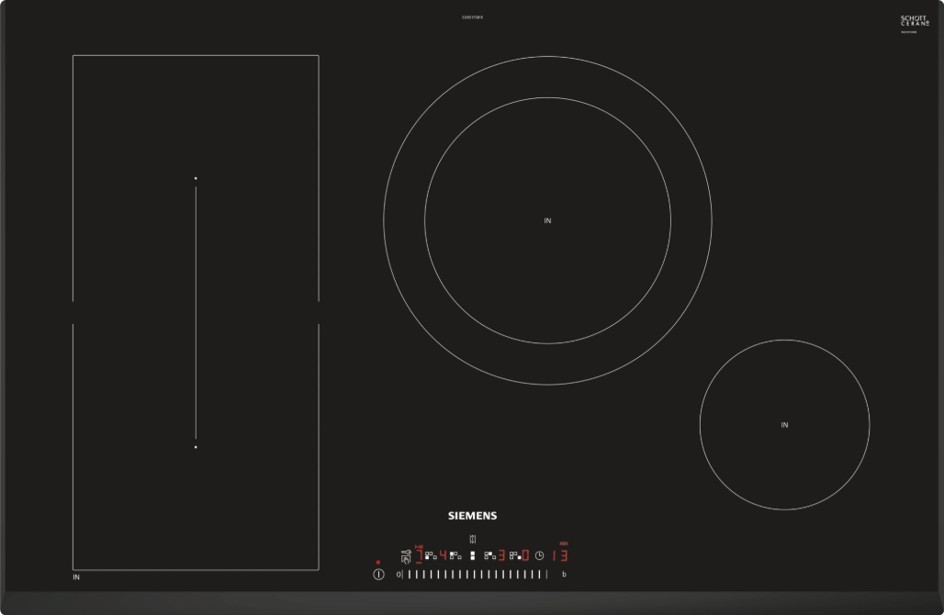Image resolution: width=944 pixels, height=615 pixels.
Task: Tap the timer display reading 13
Action: click(x=560, y=554)
